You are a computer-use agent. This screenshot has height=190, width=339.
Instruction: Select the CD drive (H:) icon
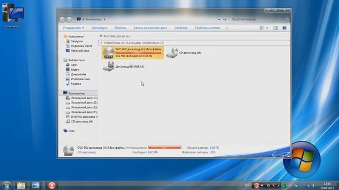tap(172, 53)
